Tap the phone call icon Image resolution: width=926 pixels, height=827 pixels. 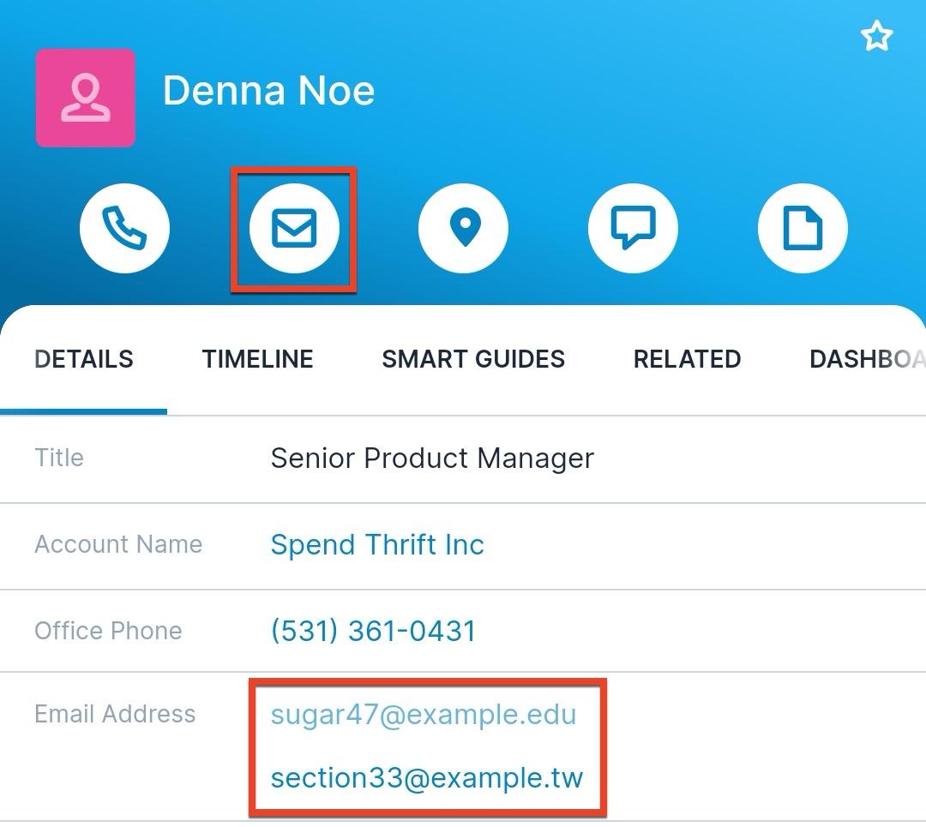tap(124, 229)
